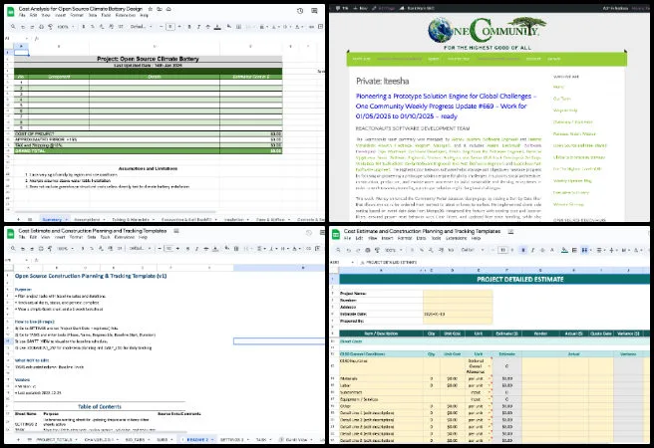Click Bold in Climate Battery sheet toolbar

[x=184, y=27]
